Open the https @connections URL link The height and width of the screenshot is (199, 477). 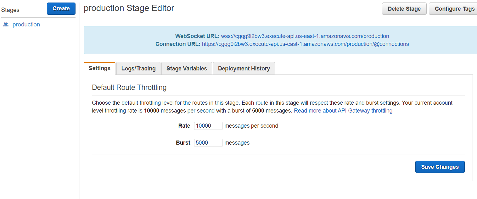coord(305,44)
